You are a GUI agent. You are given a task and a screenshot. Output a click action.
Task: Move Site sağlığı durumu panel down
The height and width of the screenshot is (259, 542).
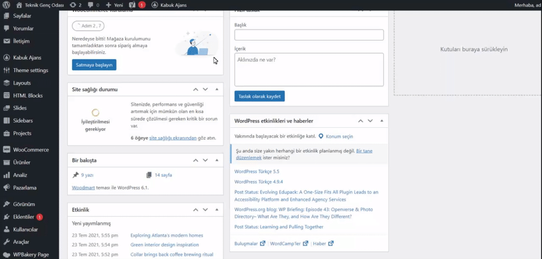tap(205, 89)
